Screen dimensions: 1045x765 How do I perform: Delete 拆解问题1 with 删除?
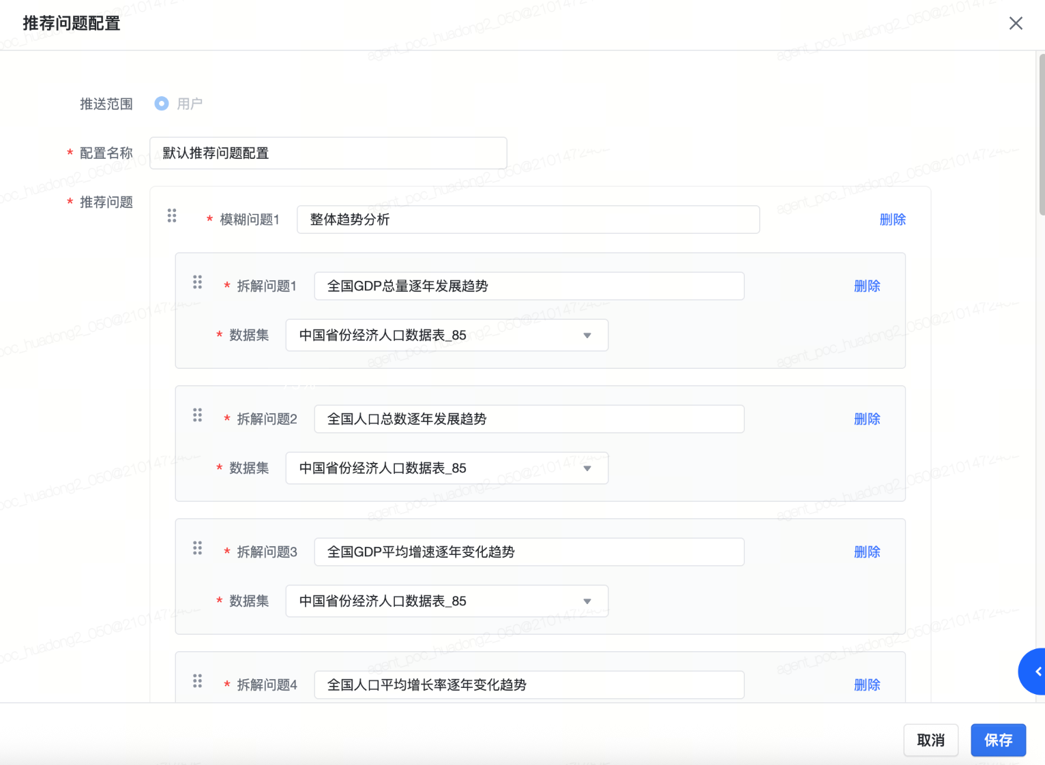pyautogui.click(x=867, y=286)
